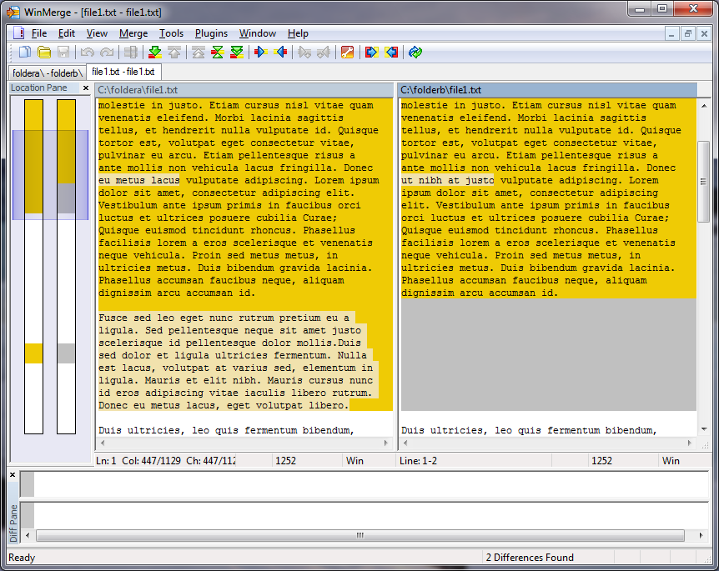Jump to Next Difference using green down arrow

pyautogui.click(x=155, y=53)
